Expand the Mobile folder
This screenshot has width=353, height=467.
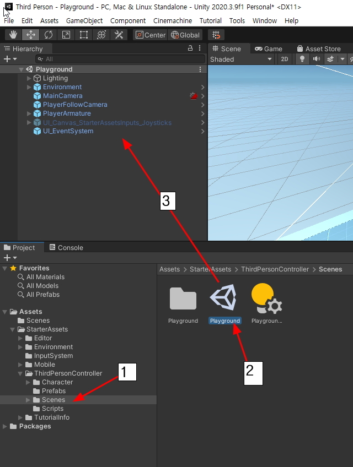[20, 365]
